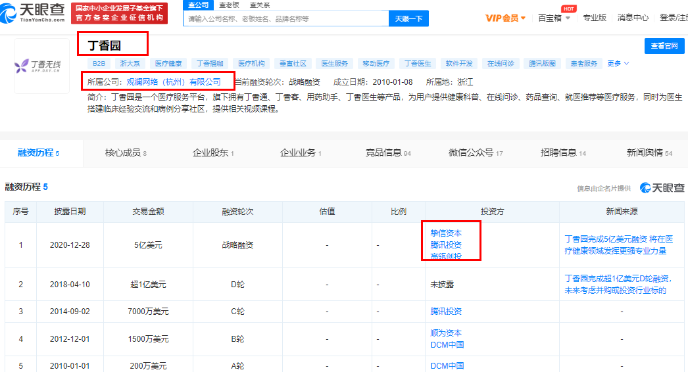This screenshot has height=372, width=688.
Task: Select the 软件开发 tag
Action: pos(459,64)
